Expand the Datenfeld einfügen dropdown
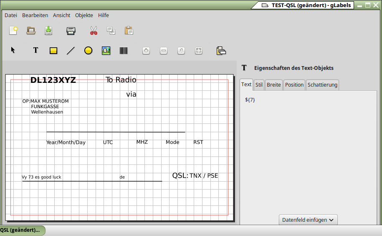This screenshot has width=382, height=236. [308, 220]
